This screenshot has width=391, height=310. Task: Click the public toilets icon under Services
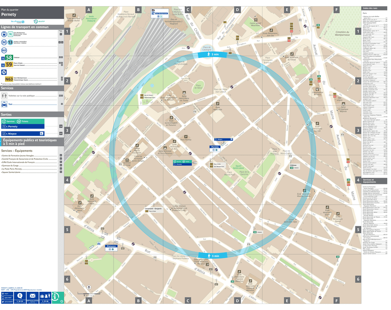[4, 96]
